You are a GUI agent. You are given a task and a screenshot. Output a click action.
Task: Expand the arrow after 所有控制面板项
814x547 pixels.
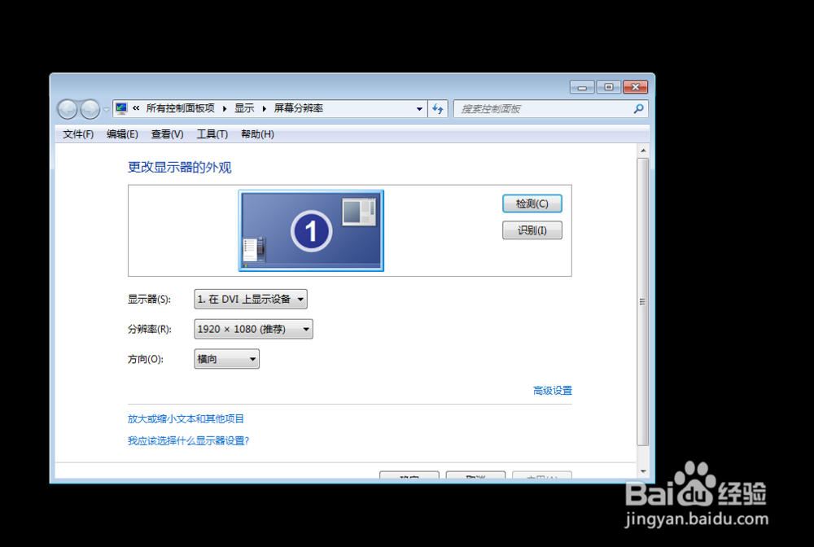pyautogui.click(x=225, y=108)
